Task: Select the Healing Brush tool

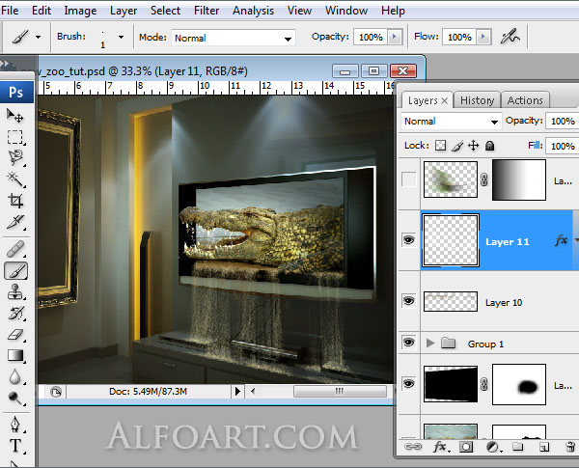Action: coord(15,249)
